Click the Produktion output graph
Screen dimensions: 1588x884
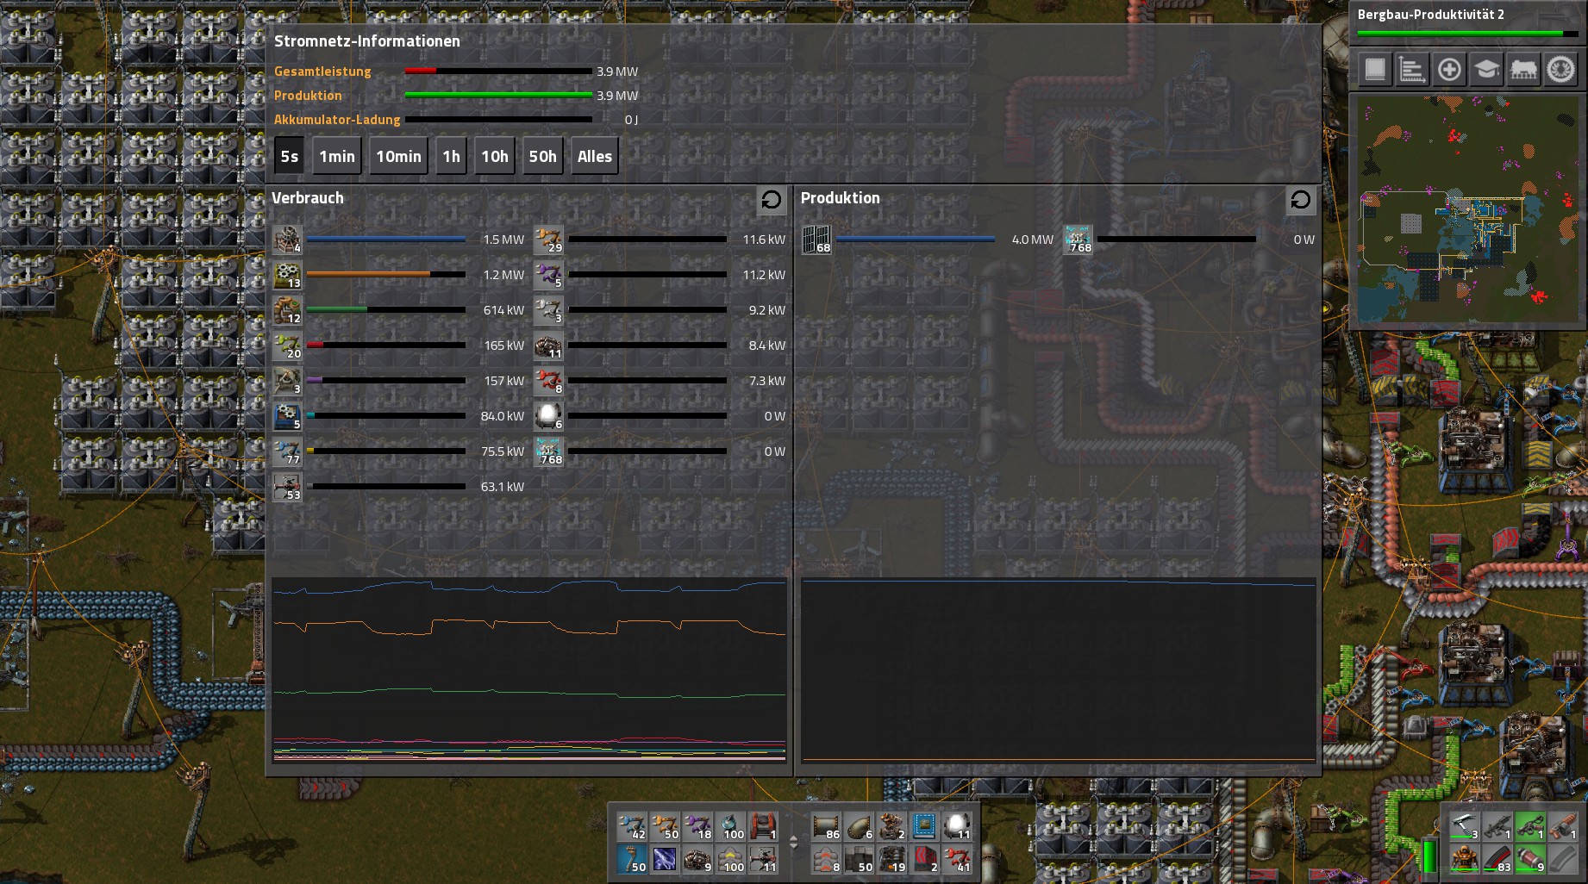[x=1059, y=670]
